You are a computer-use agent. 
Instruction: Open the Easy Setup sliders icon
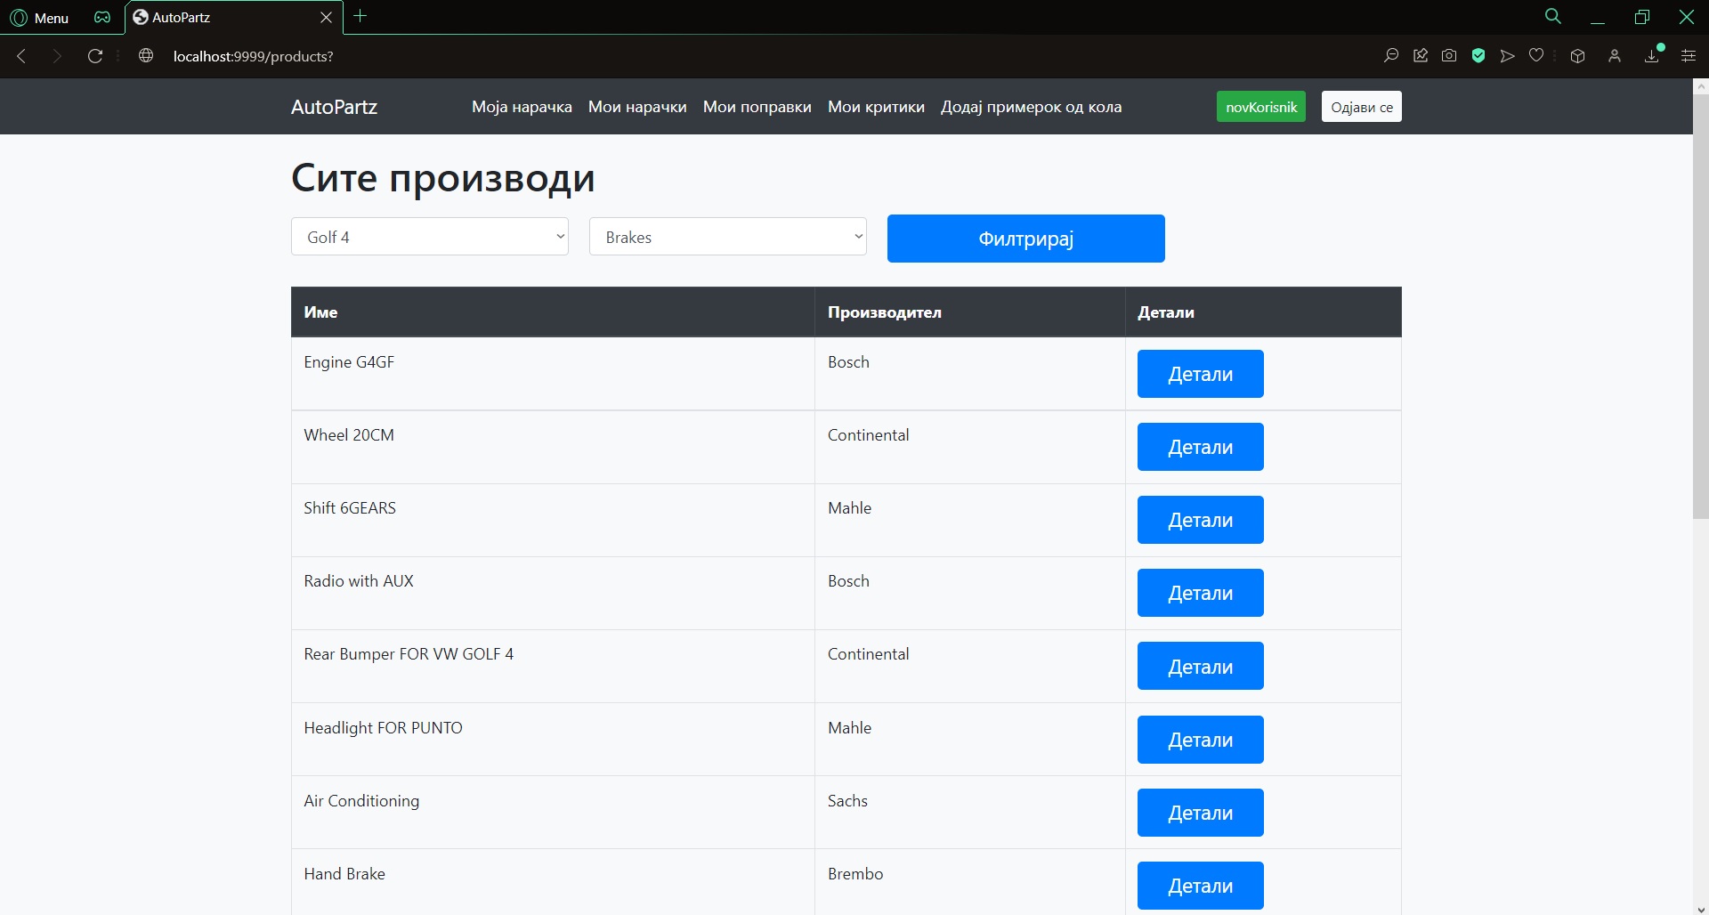(x=1688, y=56)
